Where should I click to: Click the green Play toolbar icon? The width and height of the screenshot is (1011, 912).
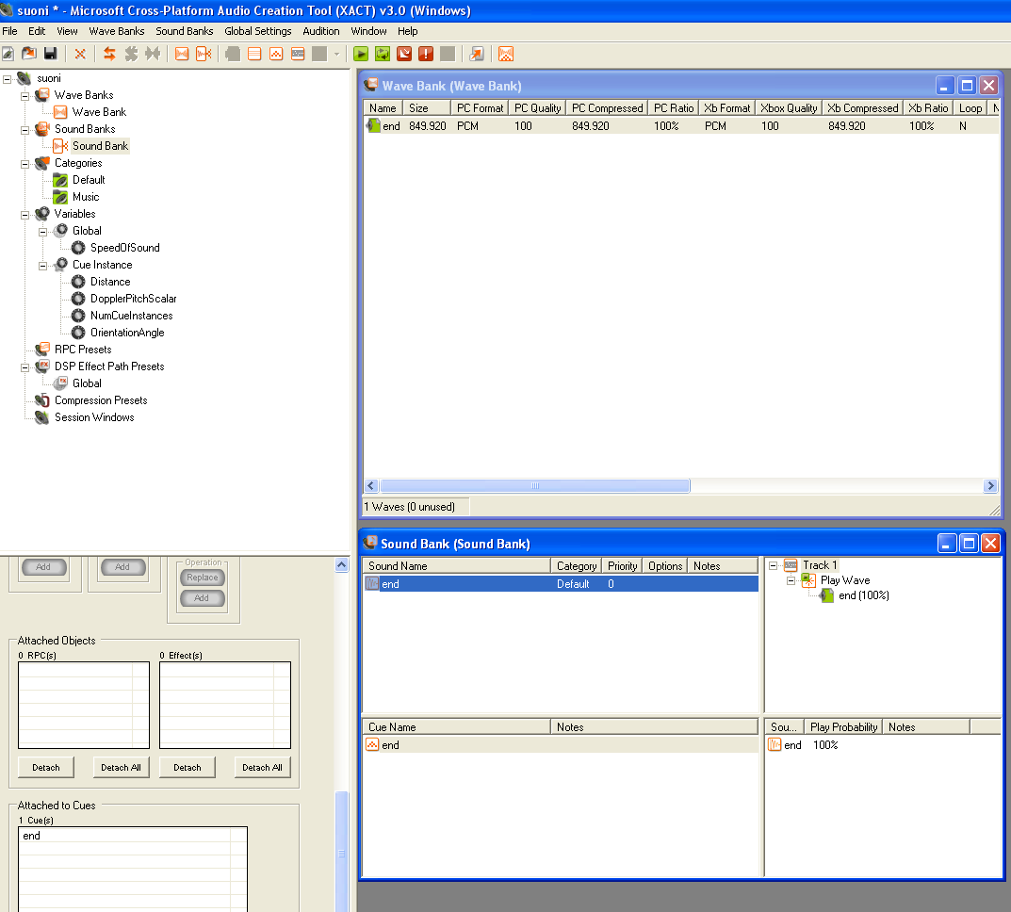click(x=361, y=54)
